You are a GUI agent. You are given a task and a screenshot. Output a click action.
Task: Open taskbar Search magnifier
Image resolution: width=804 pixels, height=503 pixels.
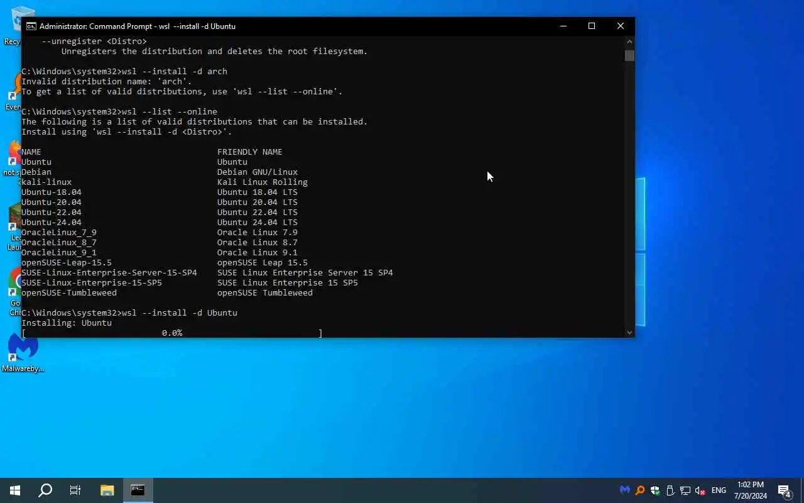click(45, 490)
